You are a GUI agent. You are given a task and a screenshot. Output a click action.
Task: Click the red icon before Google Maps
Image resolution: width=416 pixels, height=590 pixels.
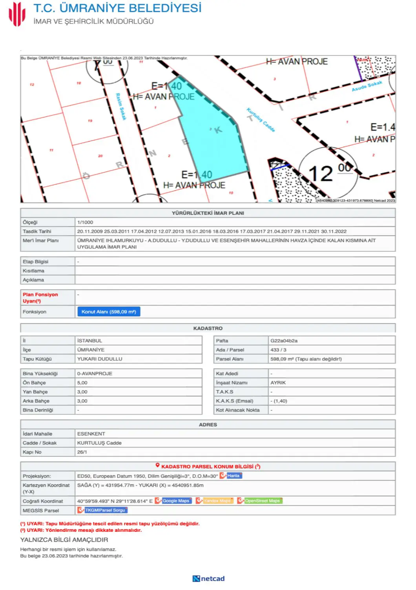pos(158,501)
